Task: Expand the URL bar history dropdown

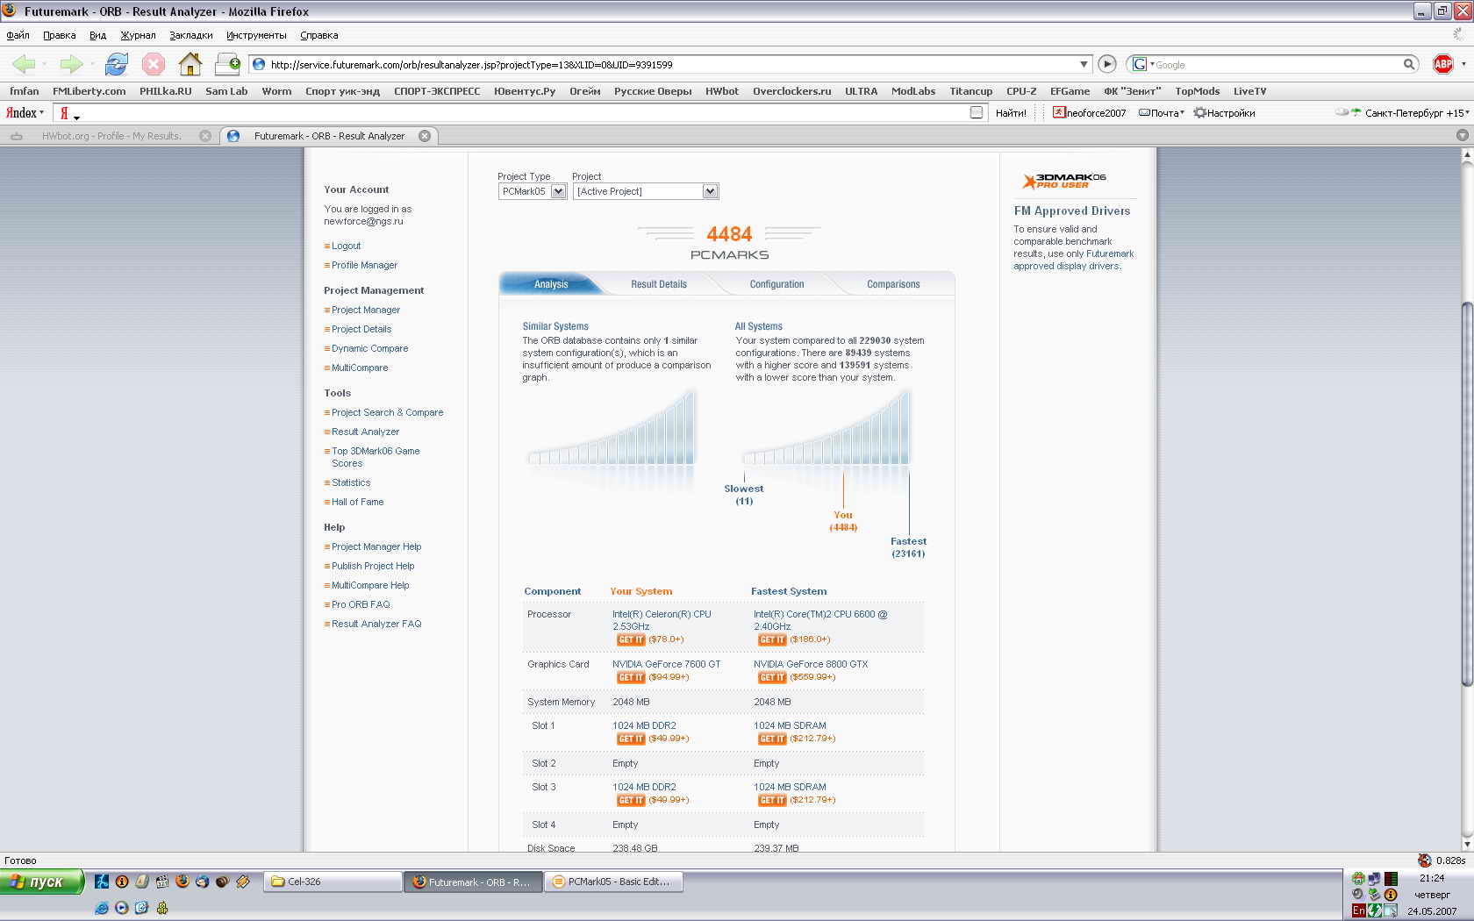Action: tap(1084, 64)
